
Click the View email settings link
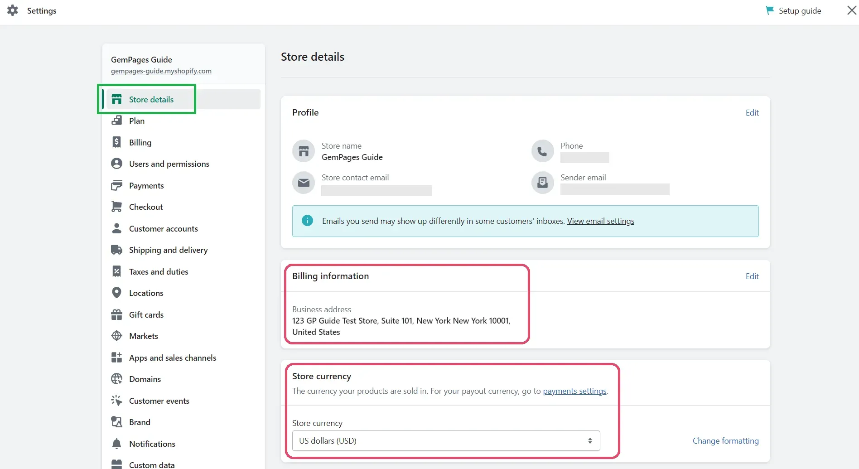[600, 221]
